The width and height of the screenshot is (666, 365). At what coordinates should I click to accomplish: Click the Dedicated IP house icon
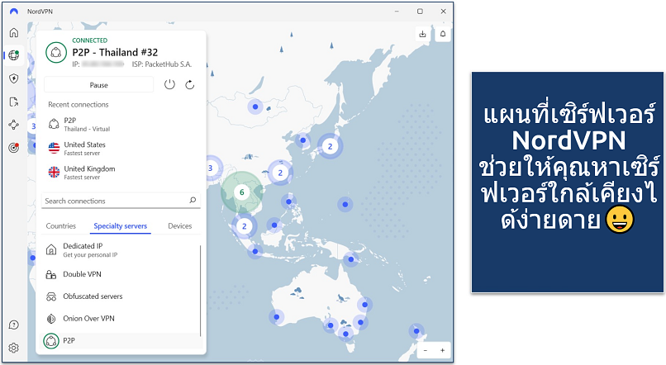51,249
